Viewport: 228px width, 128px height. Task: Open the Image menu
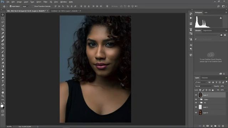tap(19, 2)
